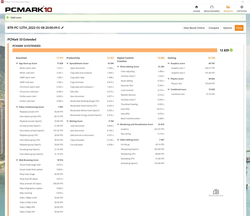Screen dimensions: 250x216
Task: Click the Face detect private OpenCL row
Action: point(41,130)
